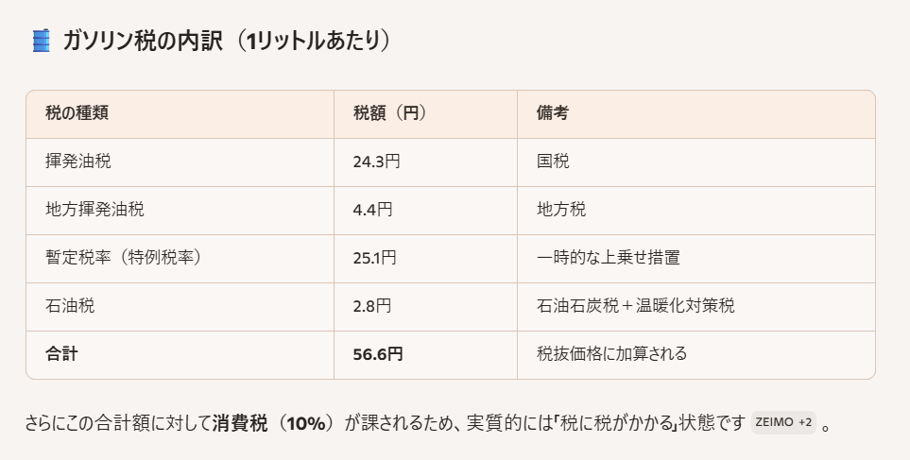Open the ZEIMO +2 source citation
Screen dimensions: 910x460
click(x=782, y=423)
